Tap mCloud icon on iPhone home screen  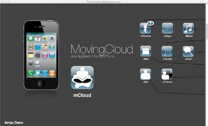(37, 63)
